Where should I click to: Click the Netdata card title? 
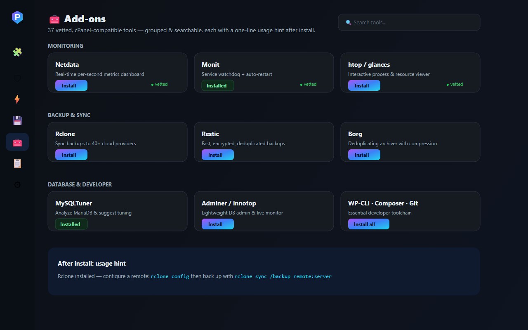67,64
